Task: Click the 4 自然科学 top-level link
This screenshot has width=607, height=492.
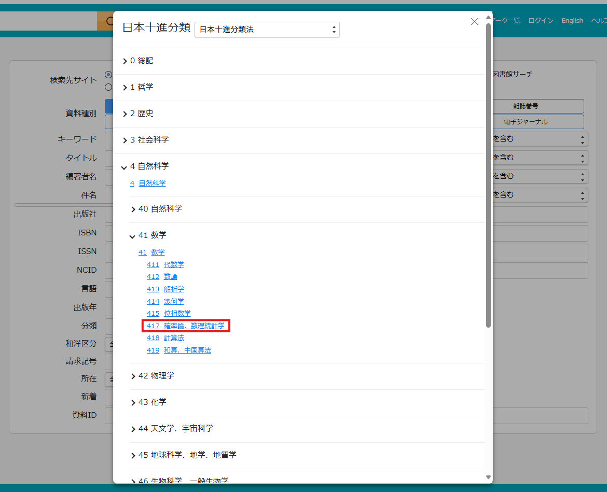Action: (152, 184)
